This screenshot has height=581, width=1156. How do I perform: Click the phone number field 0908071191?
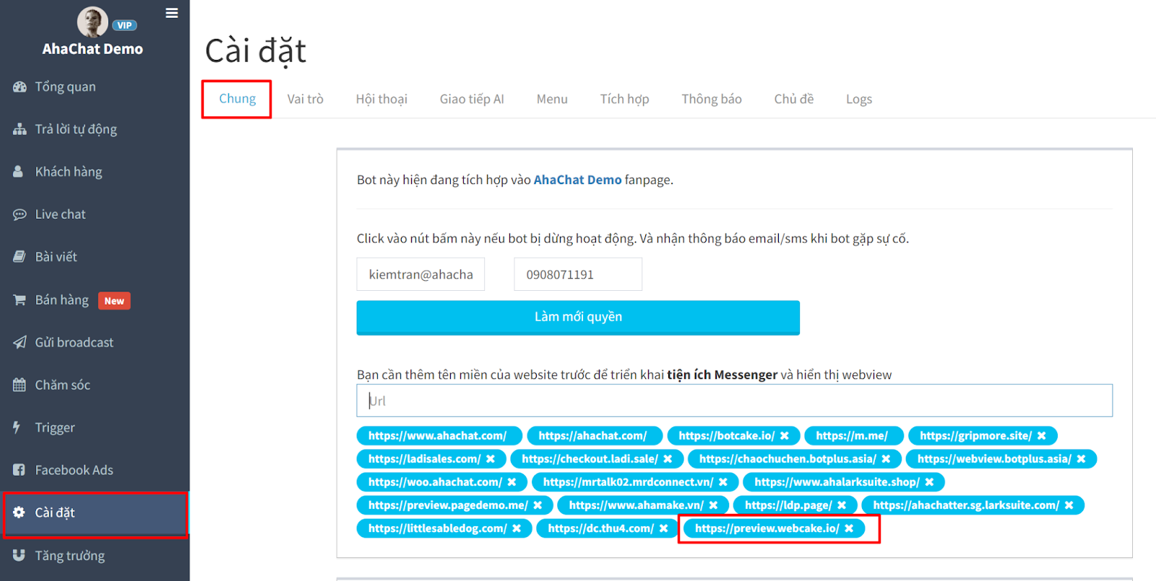pos(578,274)
